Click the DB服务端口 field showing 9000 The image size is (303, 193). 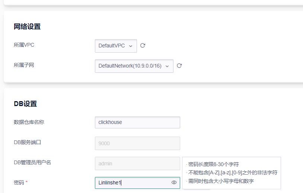[x=137, y=143]
